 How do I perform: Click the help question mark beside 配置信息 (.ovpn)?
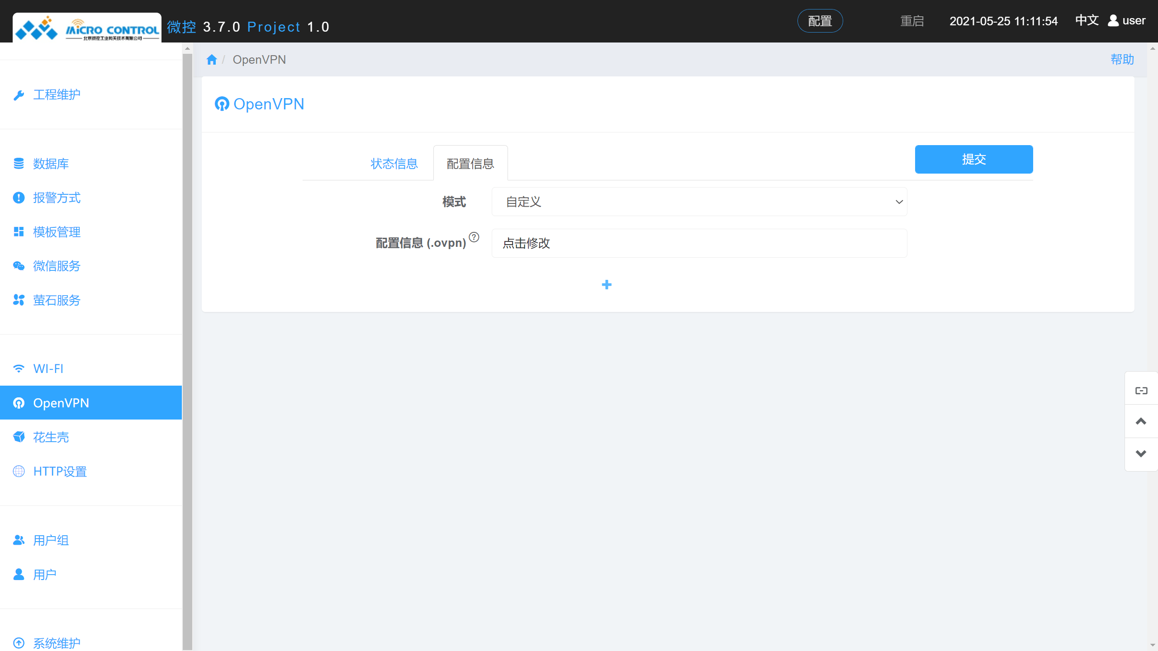(x=474, y=236)
